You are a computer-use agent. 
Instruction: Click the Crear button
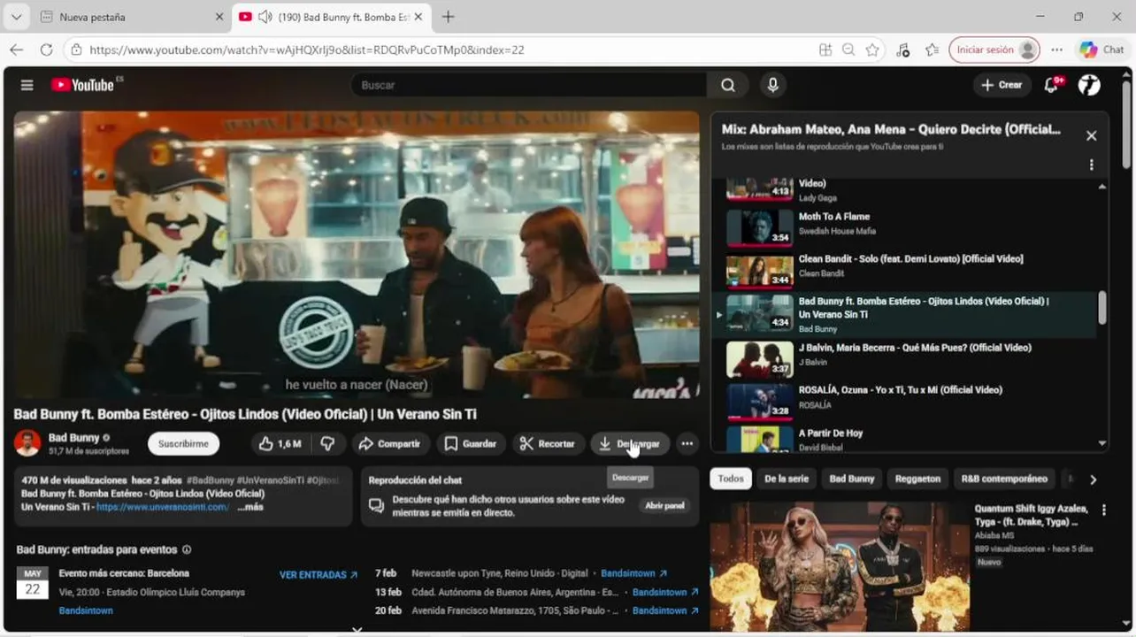pyautogui.click(x=1002, y=85)
